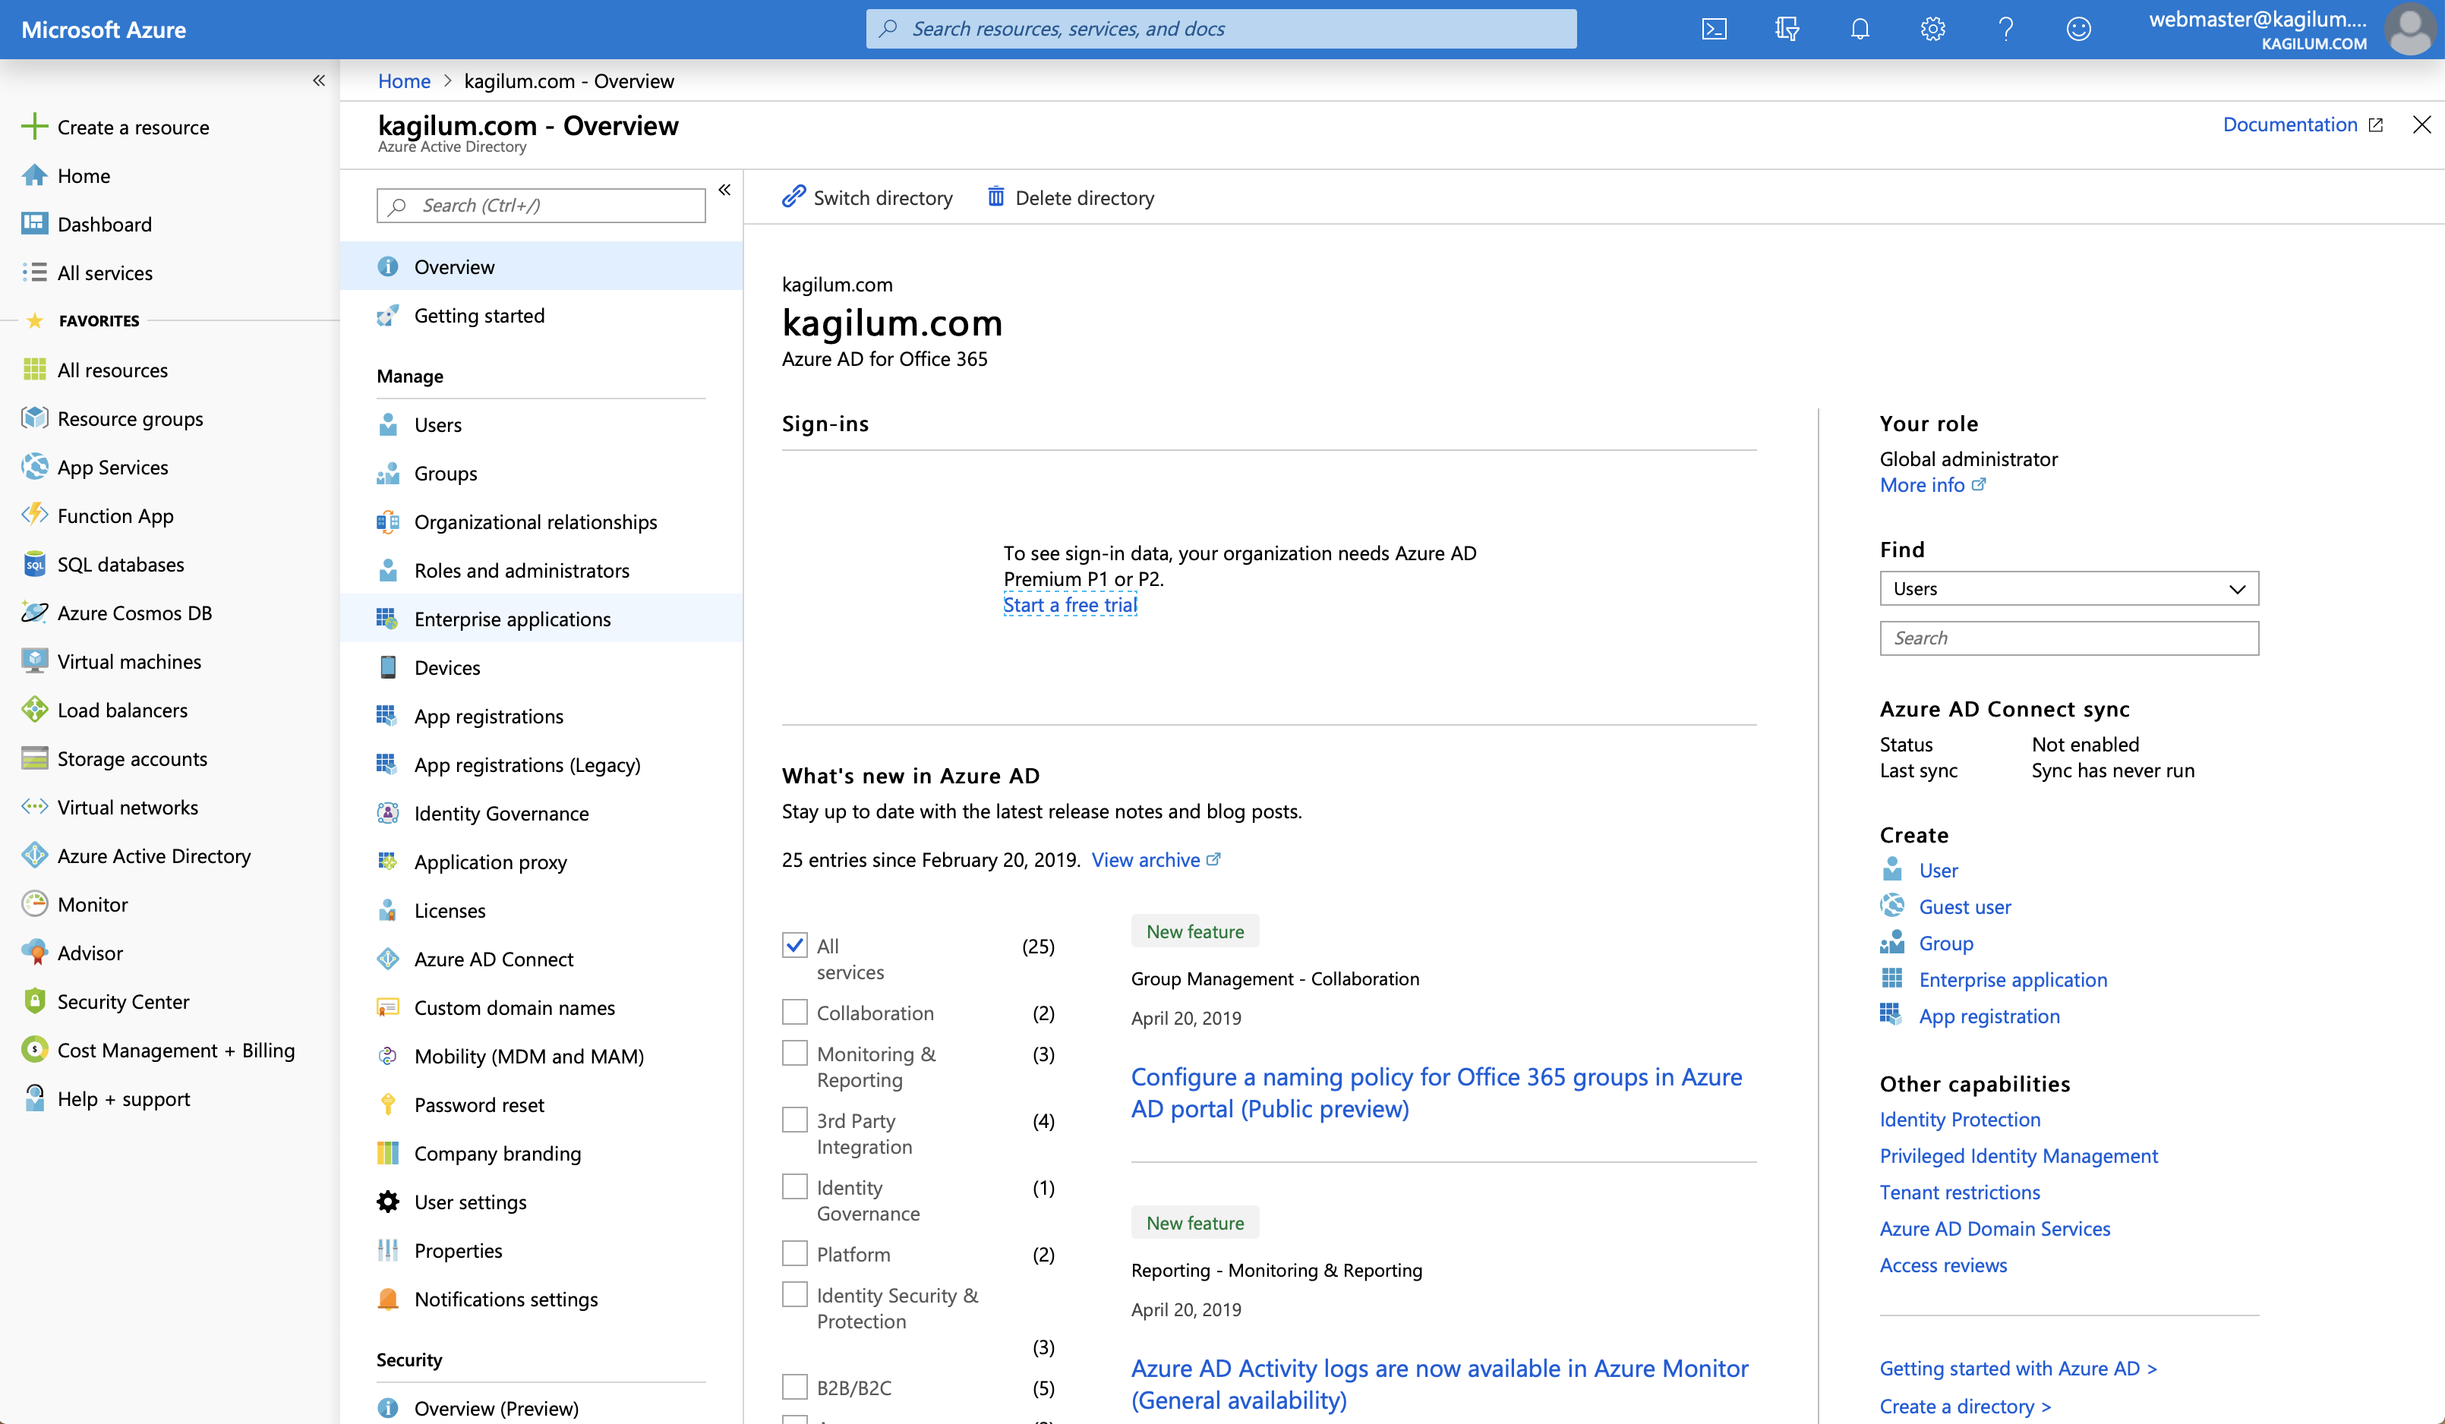The height and width of the screenshot is (1424, 2445).
Task: Click the User settings gear icon
Action: (x=387, y=1201)
